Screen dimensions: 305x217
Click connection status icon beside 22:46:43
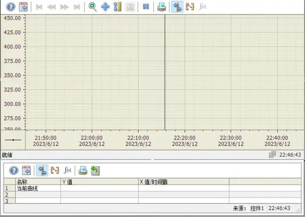[272, 155]
